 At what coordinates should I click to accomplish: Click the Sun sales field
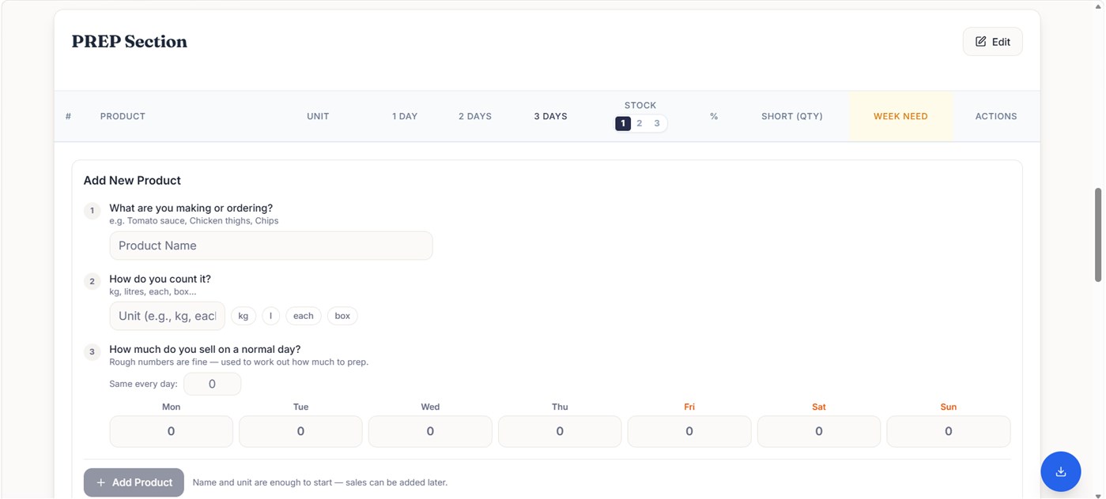point(949,432)
